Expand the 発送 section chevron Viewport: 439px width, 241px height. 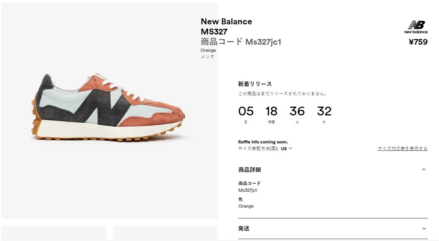424,228
